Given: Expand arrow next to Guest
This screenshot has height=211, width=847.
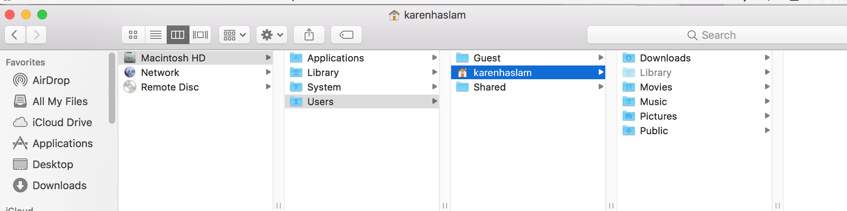Looking at the screenshot, I should click(601, 57).
